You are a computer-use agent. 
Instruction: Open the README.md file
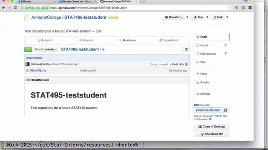point(38,70)
